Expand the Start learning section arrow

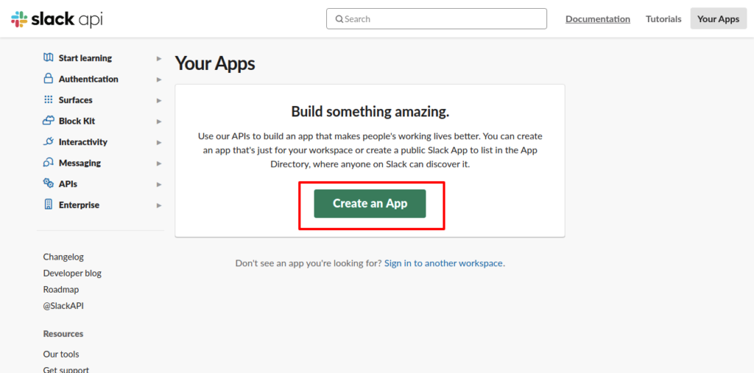tap(159, 58)
